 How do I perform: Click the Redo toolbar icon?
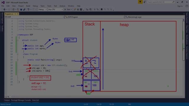[33, 9]
